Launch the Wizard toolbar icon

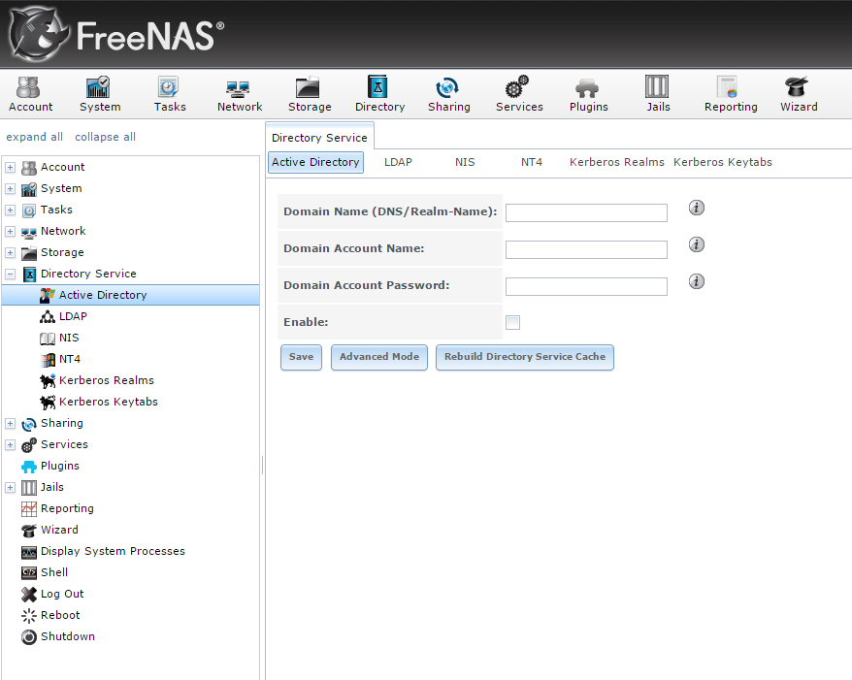(799, 94)
